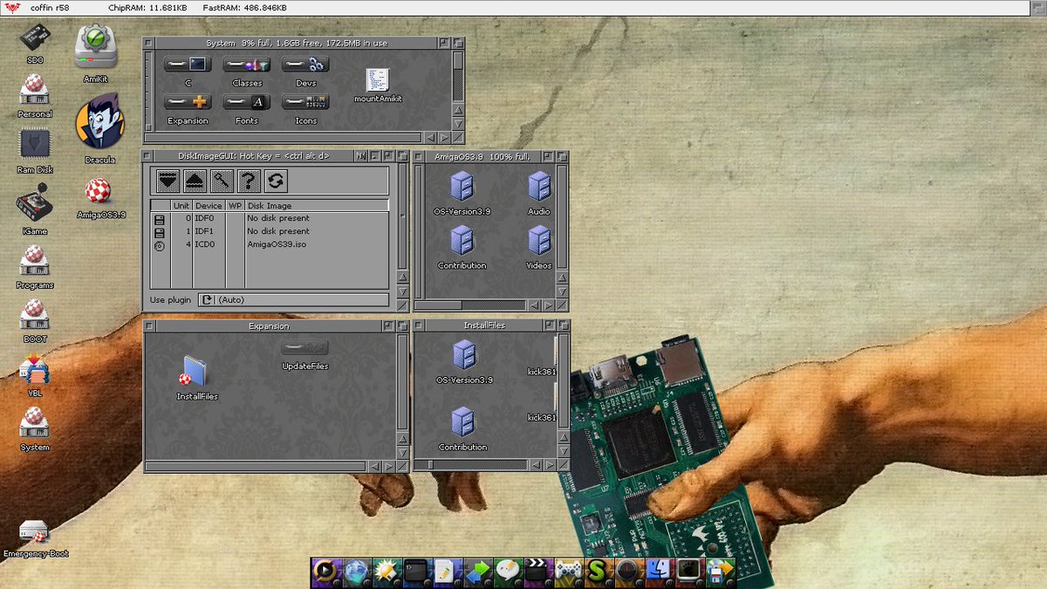Click the refresh button in DiskImageGUI
Image resolution: width=1047 pixels, height=589 pixels.
pyautogui.click(x=277, y=181)
